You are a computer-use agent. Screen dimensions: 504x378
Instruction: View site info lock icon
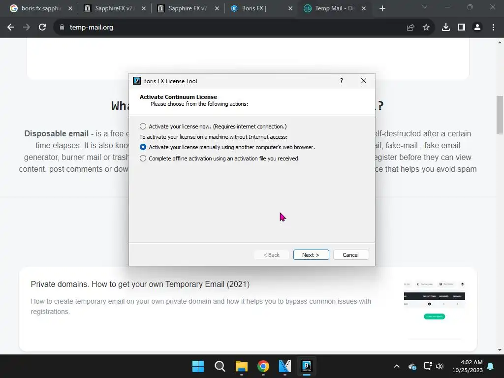(62, 28)
